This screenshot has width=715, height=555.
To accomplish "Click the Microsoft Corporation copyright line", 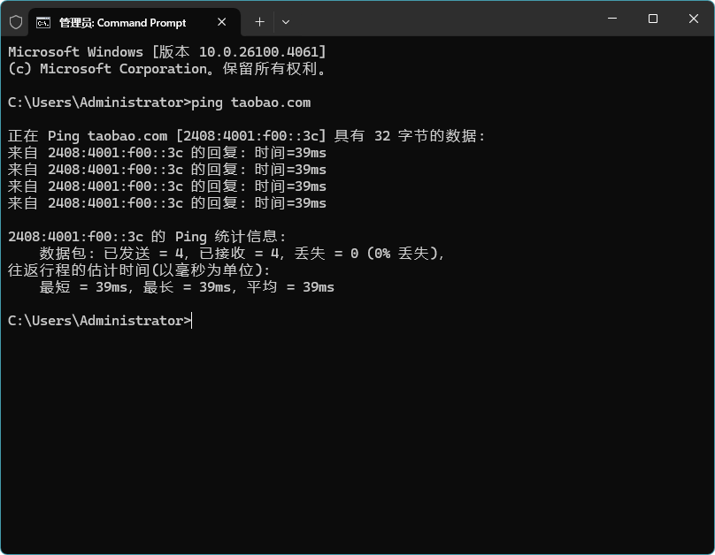I will pyautogui.click(x=167, y=69).
